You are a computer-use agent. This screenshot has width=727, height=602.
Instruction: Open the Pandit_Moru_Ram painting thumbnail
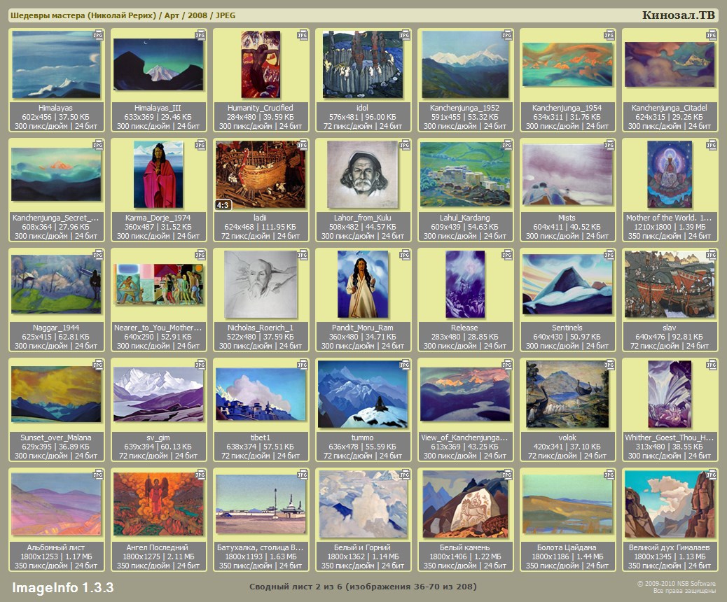(363, 284)
